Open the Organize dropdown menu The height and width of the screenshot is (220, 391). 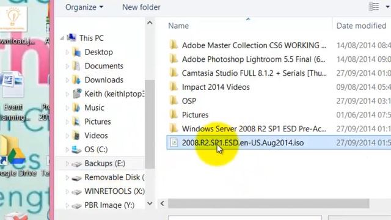point(84,7)
